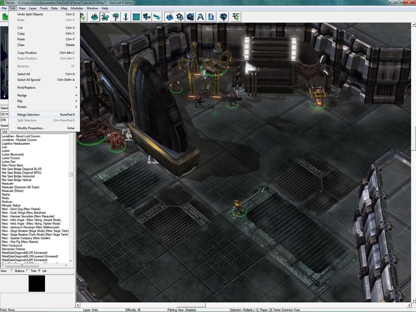This screenshot has height=312, width=416.
Task: Expand the Flip submenu
Action: (x=44, y=101)
